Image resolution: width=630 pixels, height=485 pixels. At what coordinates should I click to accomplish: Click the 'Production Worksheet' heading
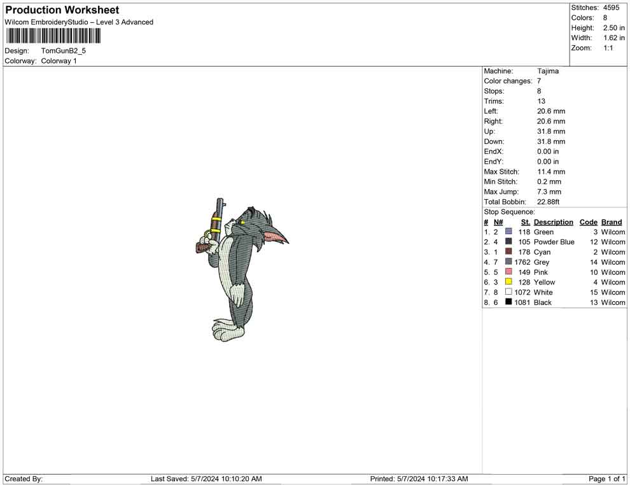tap(62, 10)
